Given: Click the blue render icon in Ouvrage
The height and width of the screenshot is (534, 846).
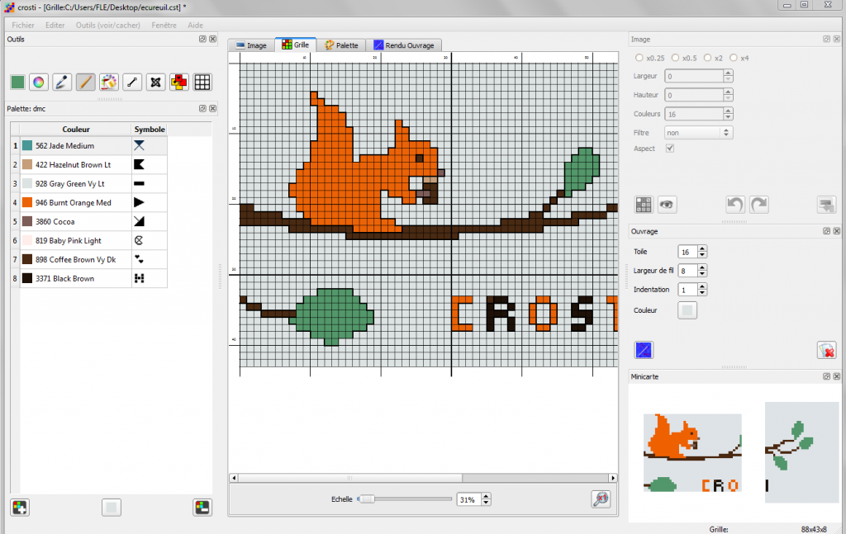Looking at the screenshot, I should (644, 350).
